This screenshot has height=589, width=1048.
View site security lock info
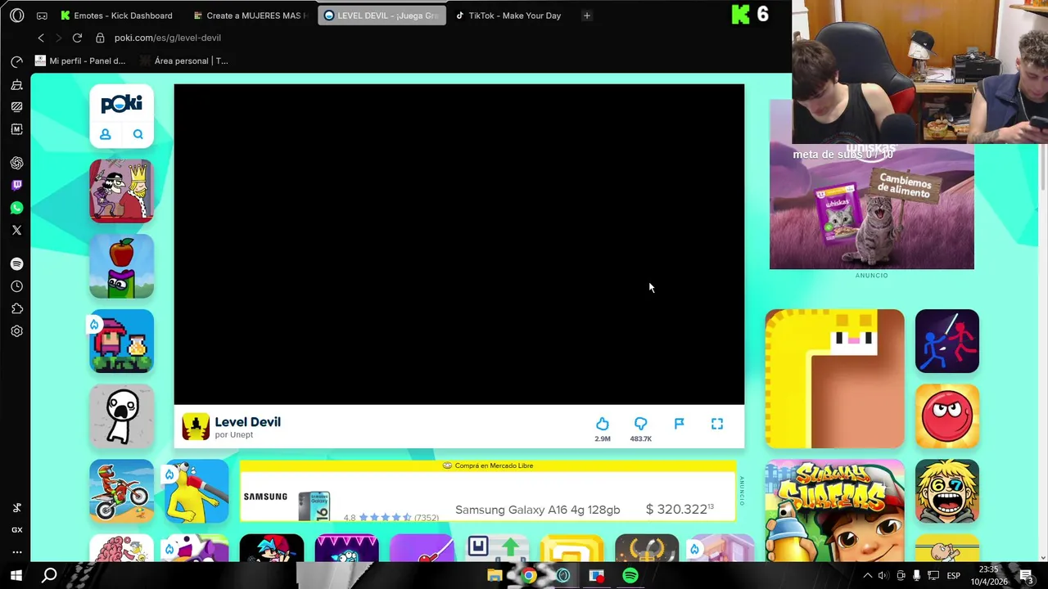(100, 38)
